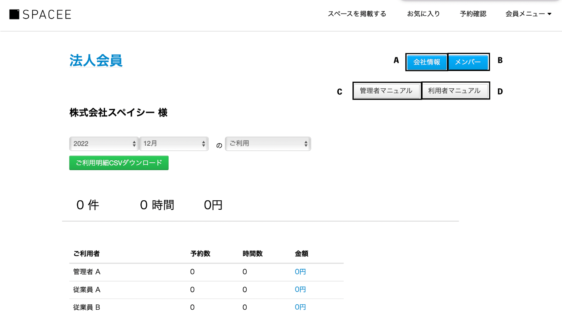This screenshot has height=313, width=562.
Task: Expand the ご利用 type dropdown
Action: click(268, 144)
